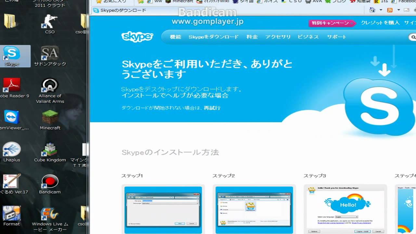
Task: Click the 再試行 retry link
Action: click(x=212, y=108)
